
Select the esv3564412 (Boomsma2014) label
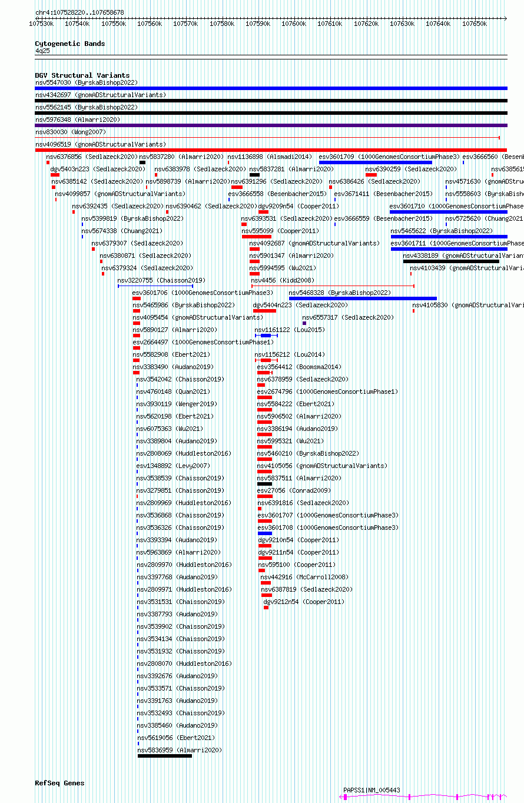click(x=299, y=367)
